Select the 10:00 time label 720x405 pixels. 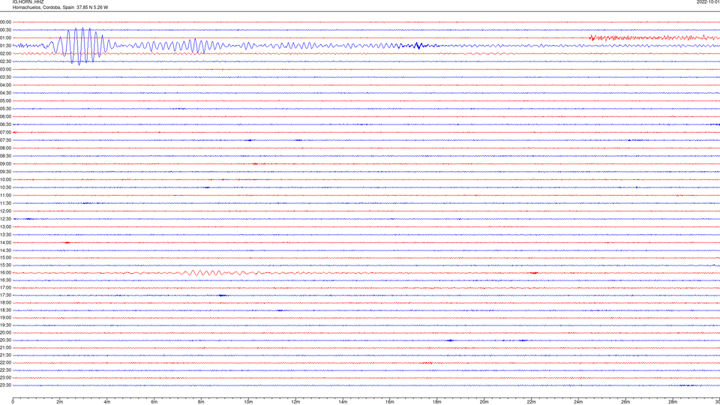pyautogui.click(x=5, y=179)
